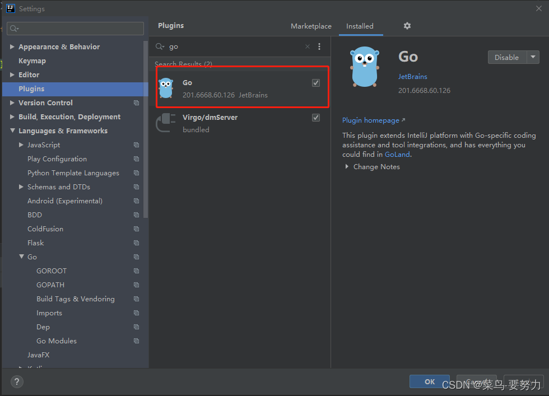Viewport: 549px width, 396px height.
Task: Open the Disable button dropdown arrow
Action: (x=533, y=57)
